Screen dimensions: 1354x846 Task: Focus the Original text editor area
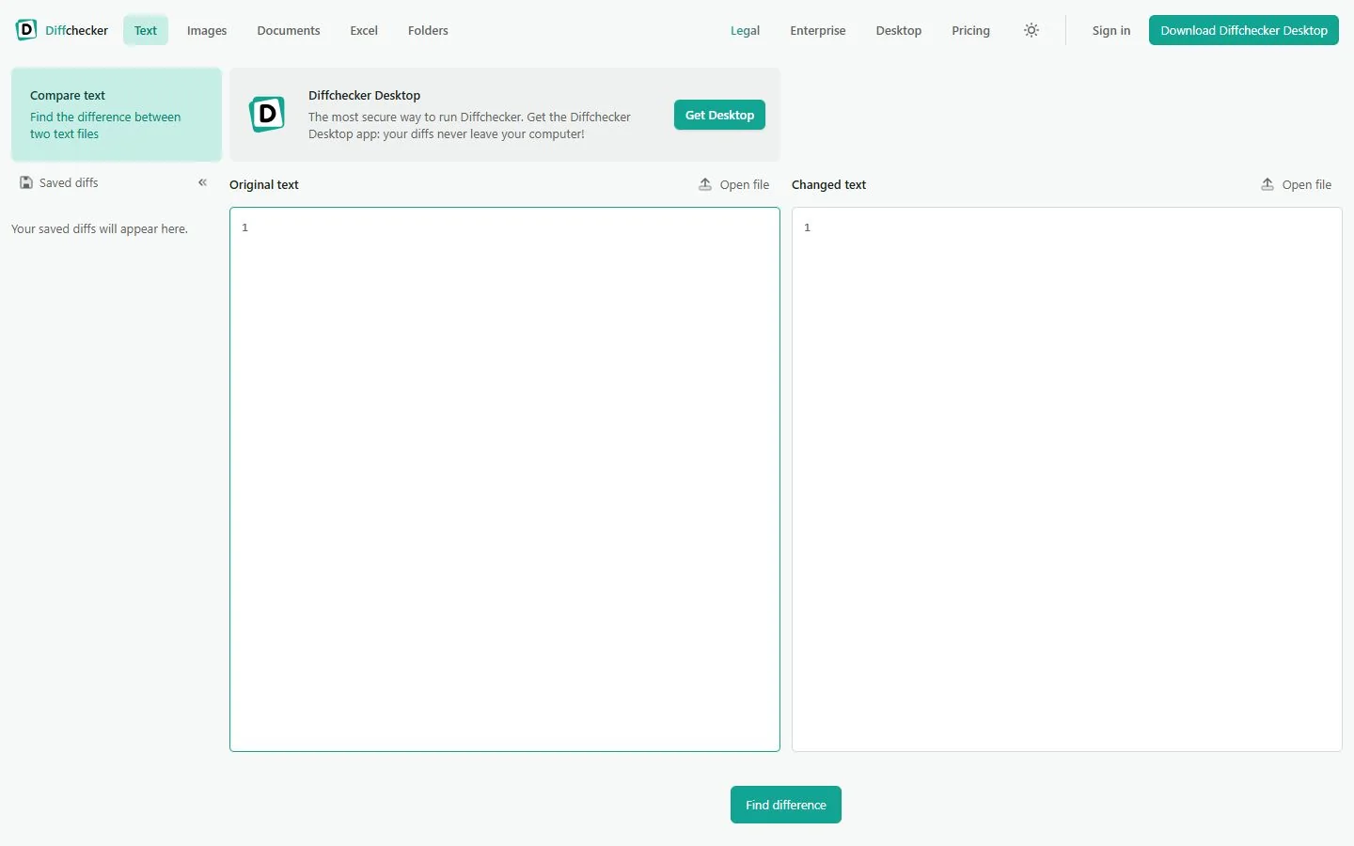point(505,479)
